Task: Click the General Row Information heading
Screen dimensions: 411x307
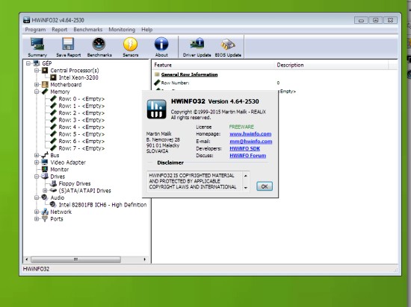Action: (189, 75)
